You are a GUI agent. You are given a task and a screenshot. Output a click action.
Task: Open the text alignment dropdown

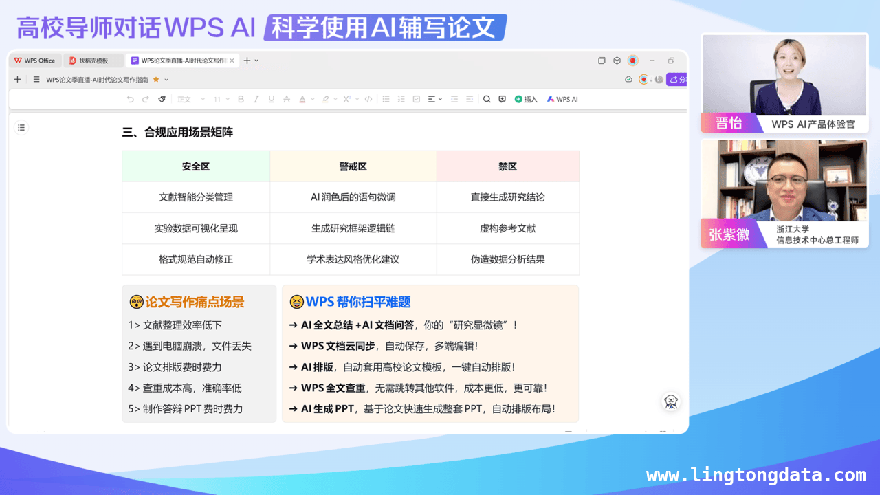click(434, 99)
